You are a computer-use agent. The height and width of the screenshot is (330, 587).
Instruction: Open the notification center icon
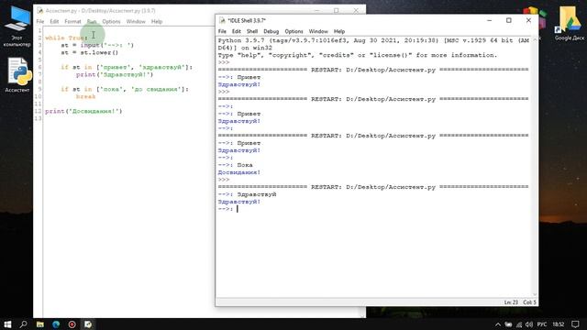point(575,324)
